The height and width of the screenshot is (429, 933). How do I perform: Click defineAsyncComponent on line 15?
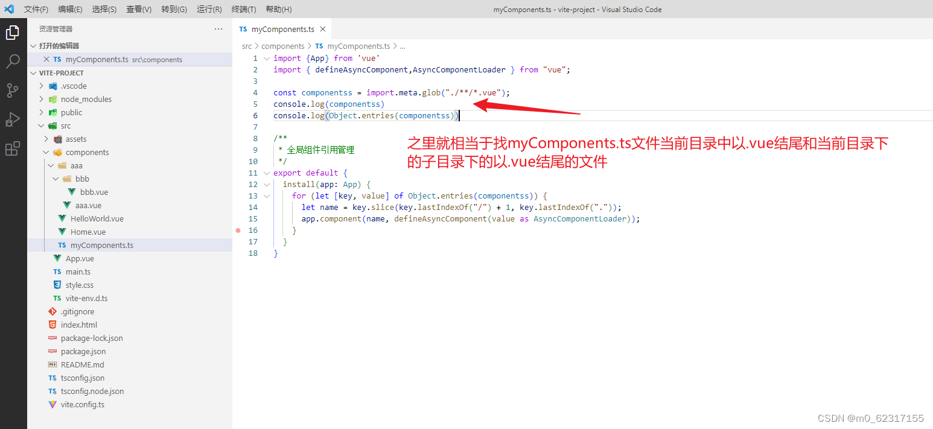(x=441, y=219)
